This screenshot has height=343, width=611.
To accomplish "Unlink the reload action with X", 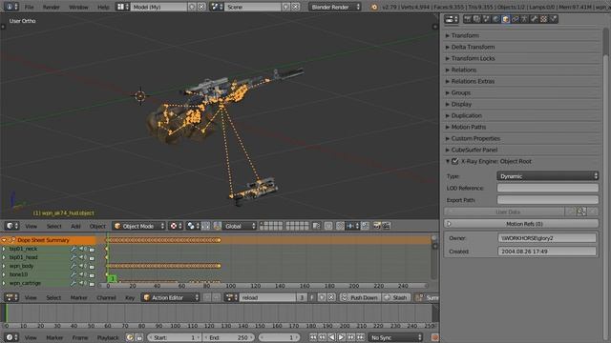I will point(331,297).
